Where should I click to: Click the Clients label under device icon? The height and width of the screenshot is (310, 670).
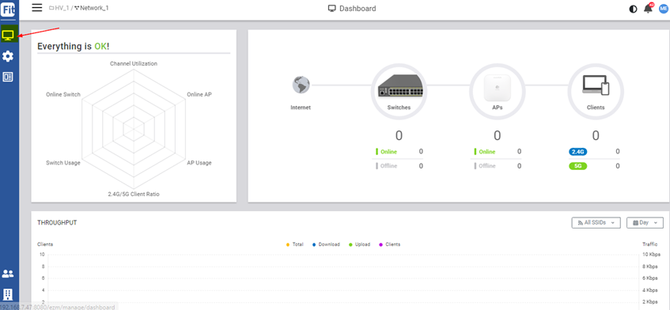[596, 108]
